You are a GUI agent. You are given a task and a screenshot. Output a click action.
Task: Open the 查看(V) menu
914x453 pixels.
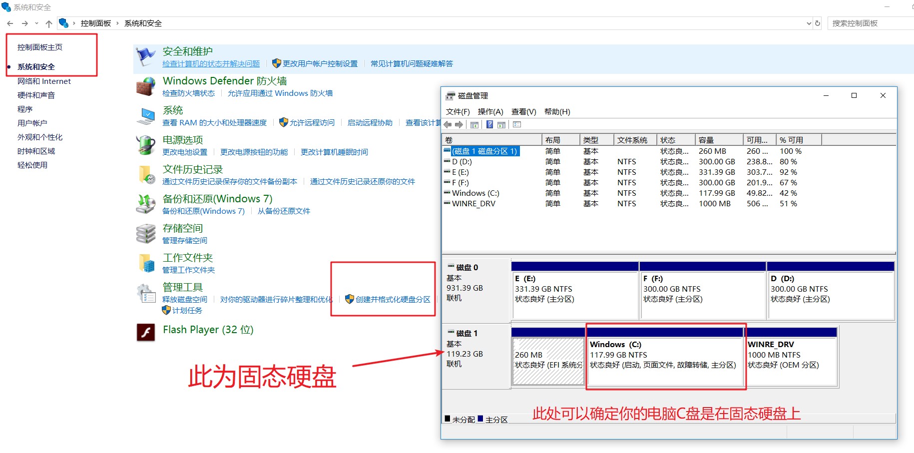(523, 111)
